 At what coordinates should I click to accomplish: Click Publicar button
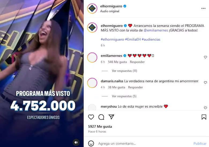200,144
